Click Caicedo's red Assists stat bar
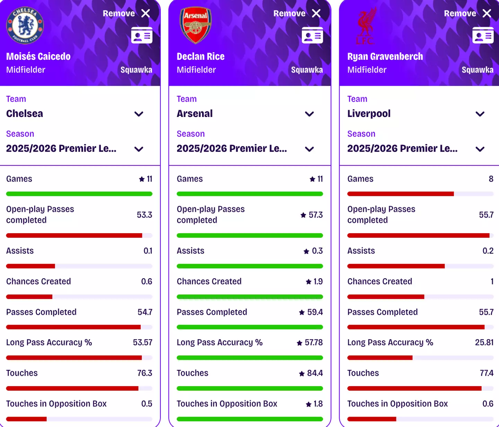 (x=30, y=266)
